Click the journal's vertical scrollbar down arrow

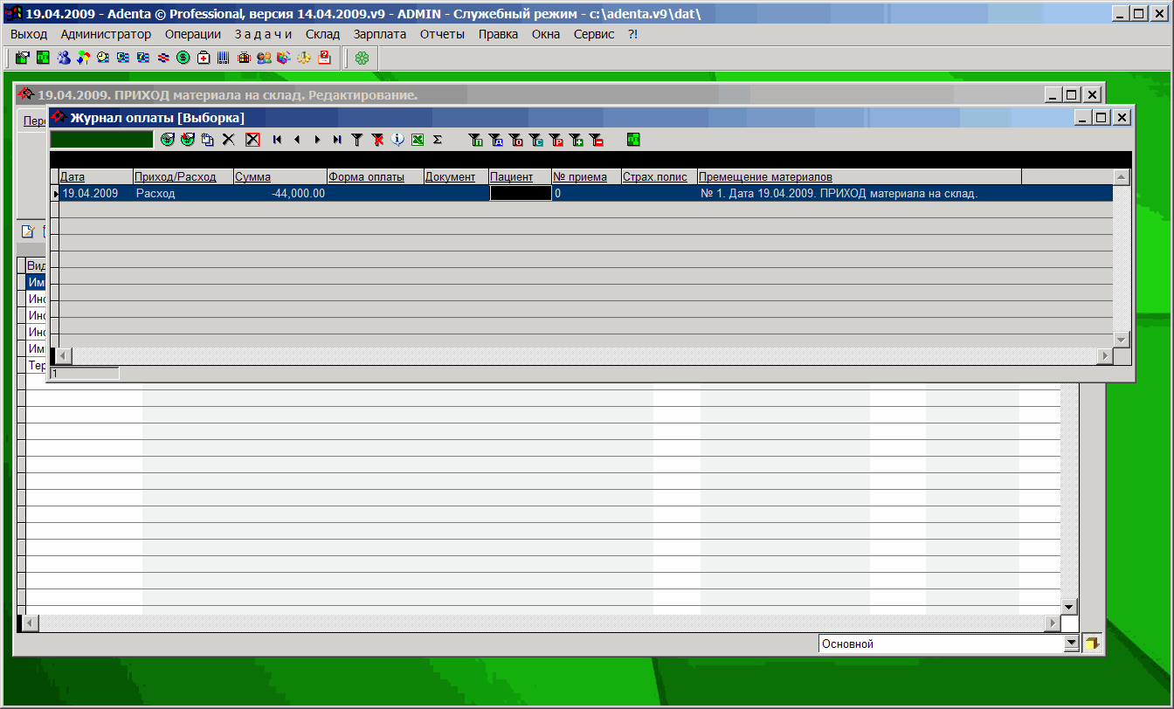coord(1122,339)
